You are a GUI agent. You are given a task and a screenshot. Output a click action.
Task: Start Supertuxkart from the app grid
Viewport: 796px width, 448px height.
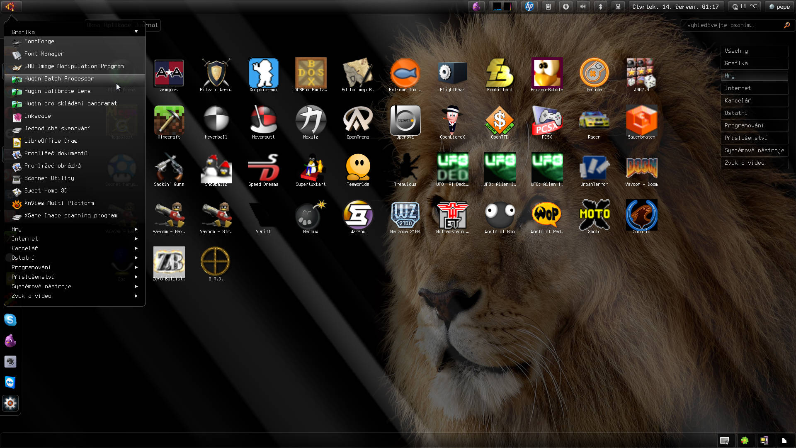[311, 168]
